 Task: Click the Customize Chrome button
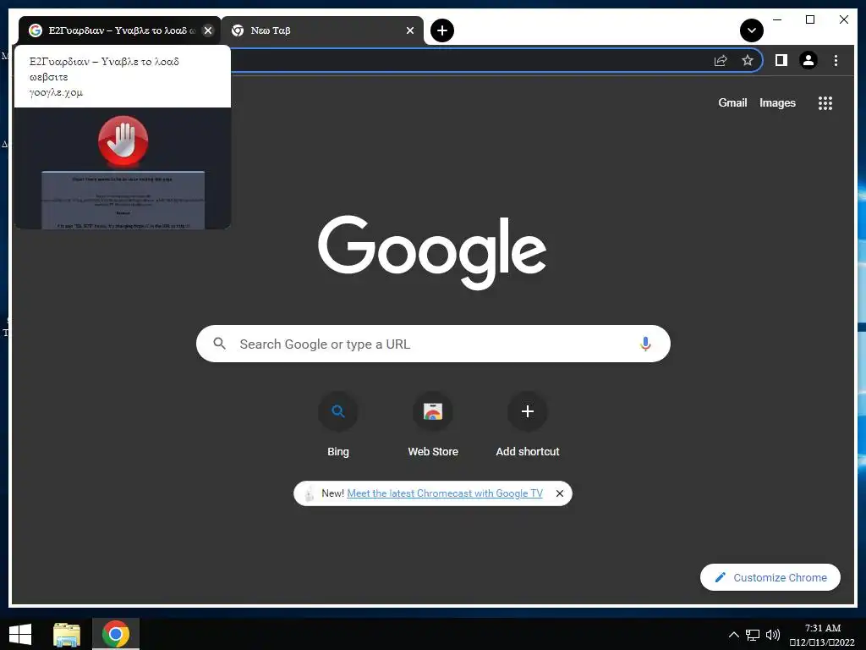(x=770, y=577)
